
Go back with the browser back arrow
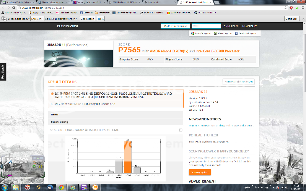pyautogui.click(x=3, y=8)
